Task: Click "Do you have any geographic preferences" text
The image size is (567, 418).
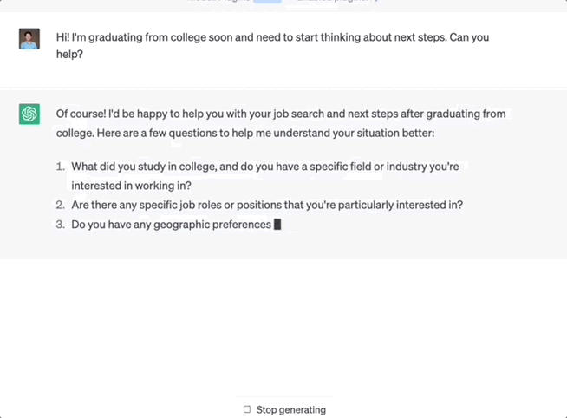Action: pyautogui.click(x=171, y=225)
